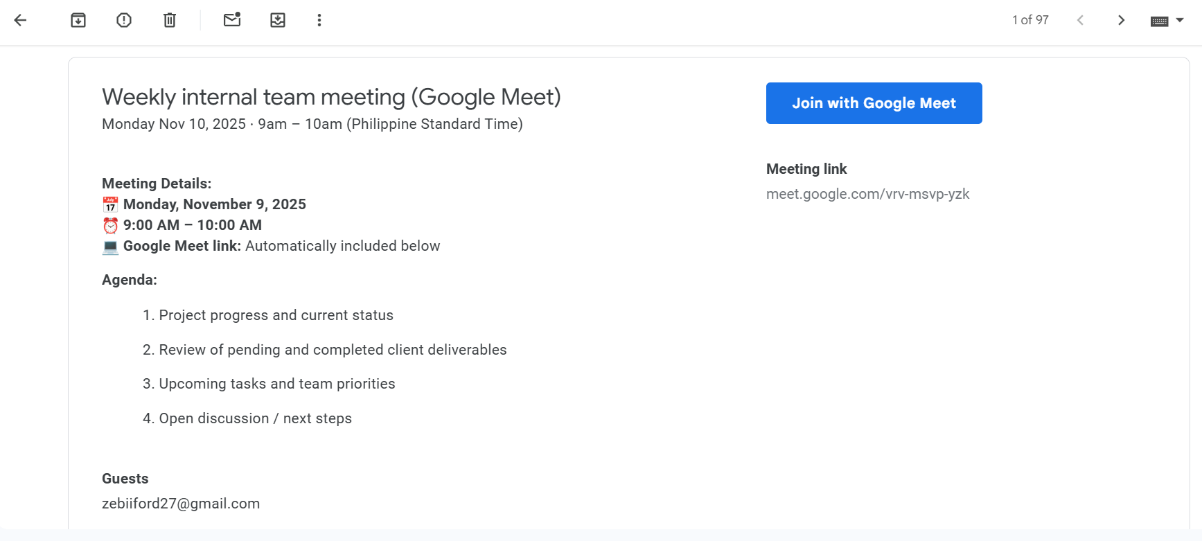Toggle the keyboard input tools icon
The height and width of the screenshot is (541, 1202).
coord(1159,21)
